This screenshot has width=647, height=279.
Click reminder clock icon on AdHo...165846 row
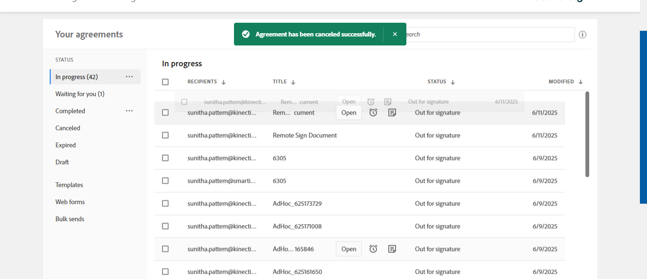click(x=373, y=249)
